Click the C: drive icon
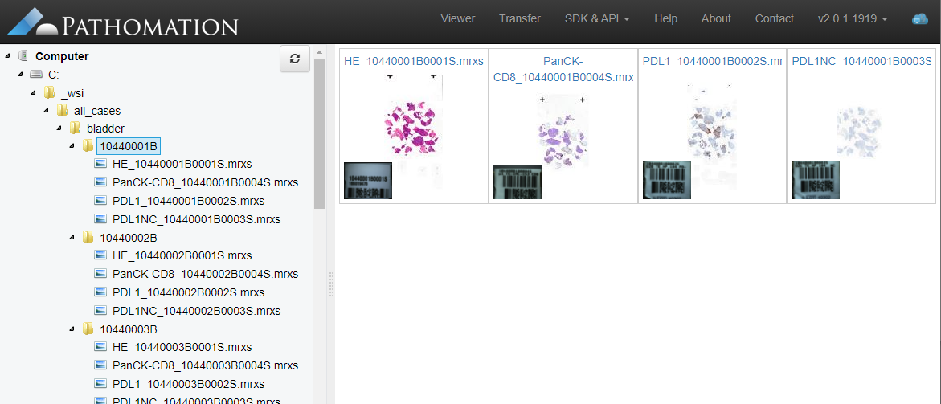The height and width of the screenshot is (404, 941). coord(36,74)
